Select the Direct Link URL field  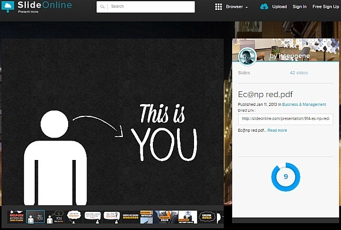coord(286,119)
